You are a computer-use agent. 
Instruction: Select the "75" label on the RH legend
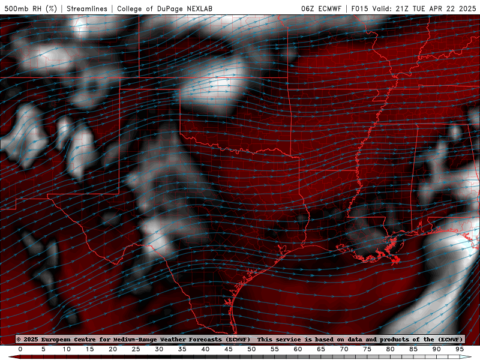pos(367,349)
